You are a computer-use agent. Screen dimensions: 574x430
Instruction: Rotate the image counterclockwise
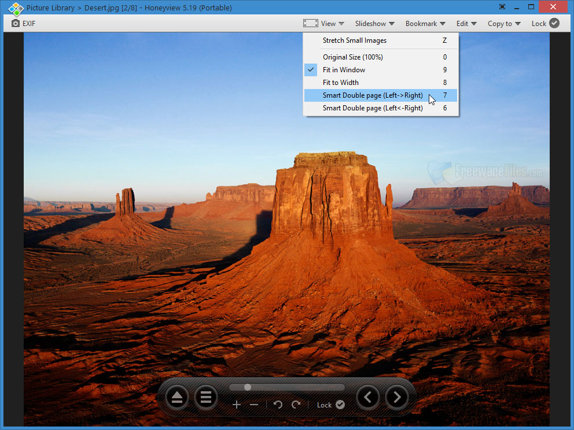[x=278, y=405]
